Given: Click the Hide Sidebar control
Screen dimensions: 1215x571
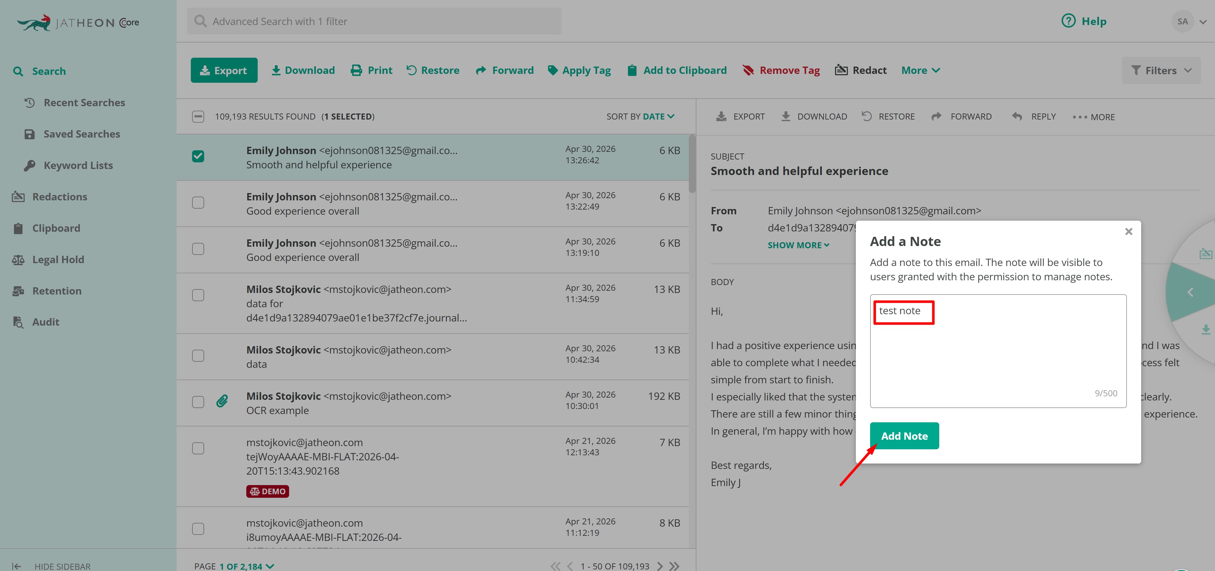Looking at the screenshot, I should [51, 566].
